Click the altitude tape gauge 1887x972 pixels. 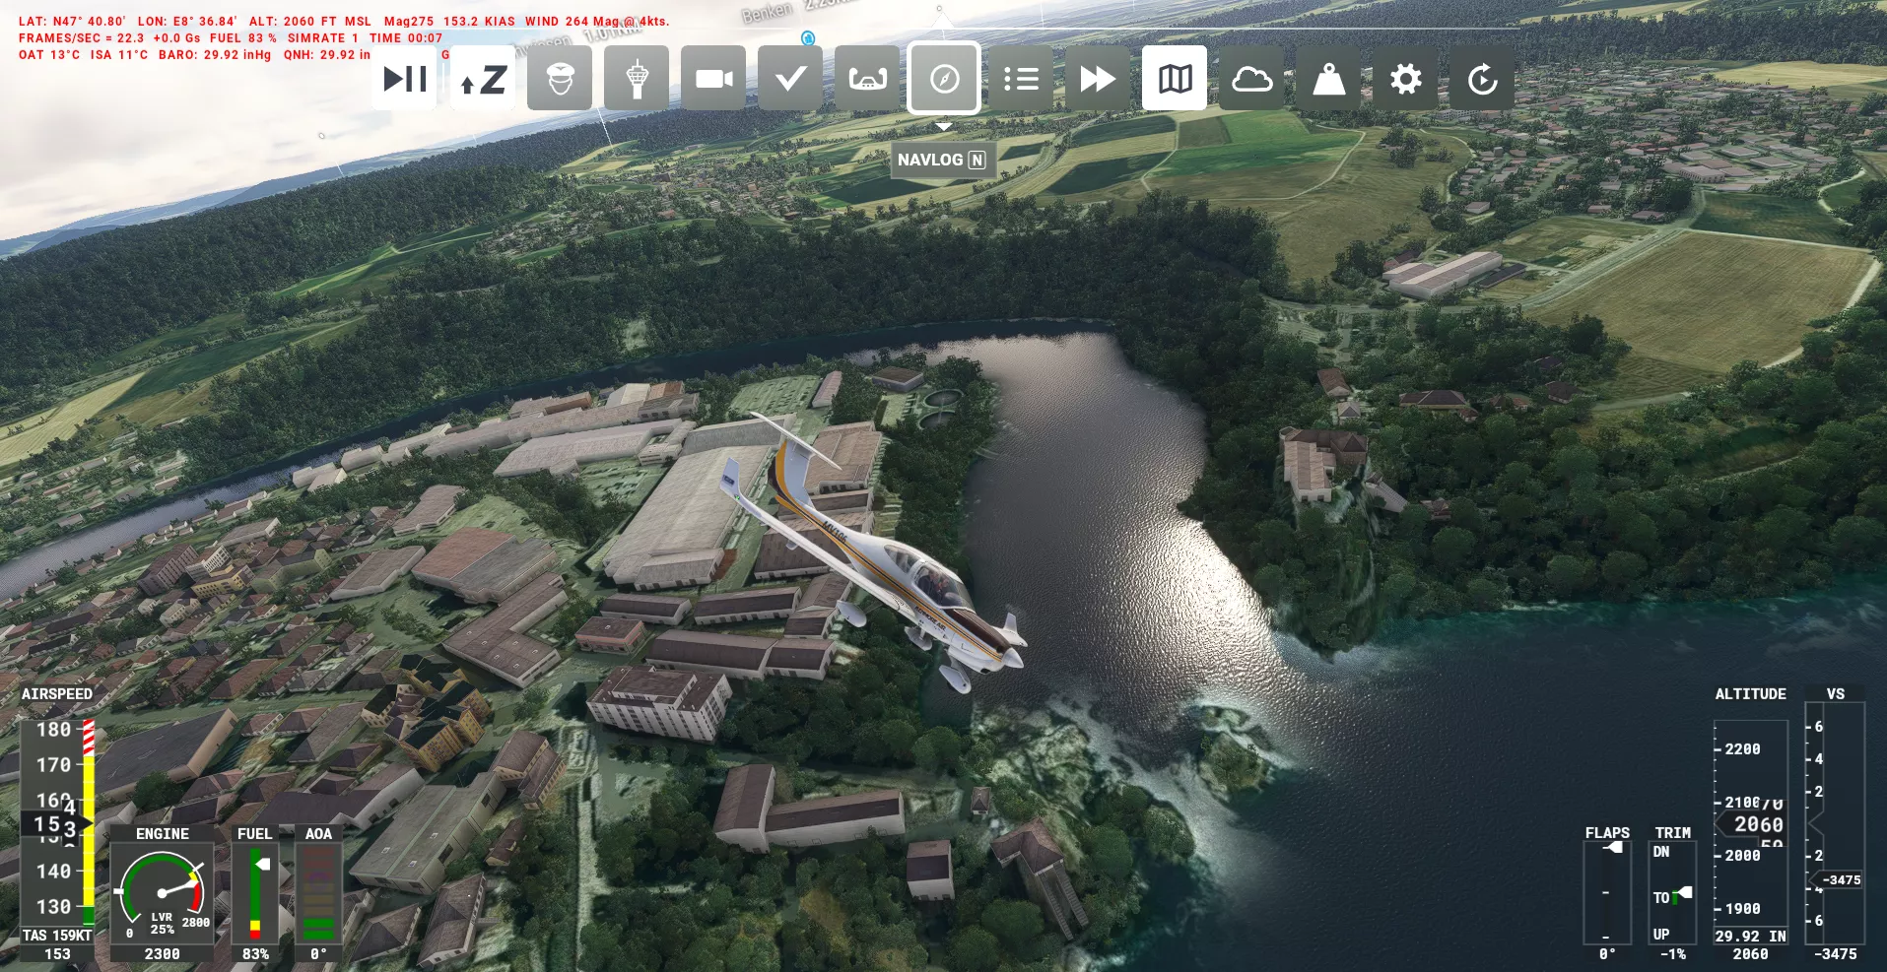(x=1751, y=824)
